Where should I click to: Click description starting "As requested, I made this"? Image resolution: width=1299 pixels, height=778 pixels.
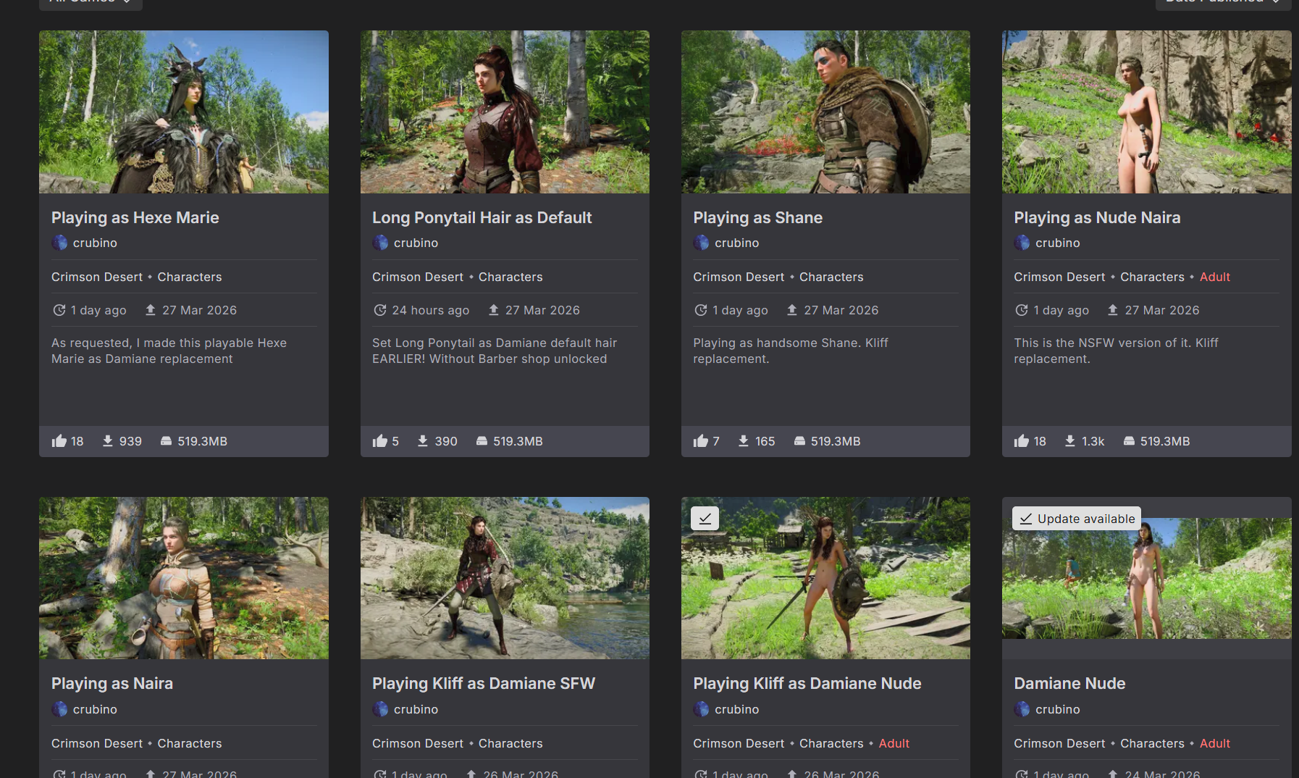169,351
